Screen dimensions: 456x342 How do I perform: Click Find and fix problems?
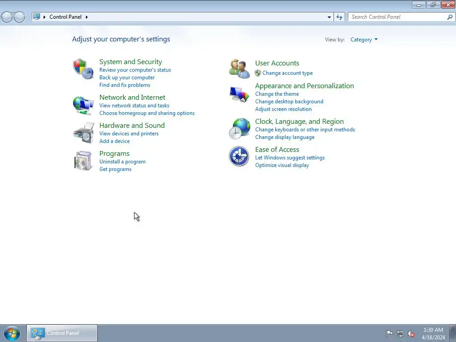125,85
